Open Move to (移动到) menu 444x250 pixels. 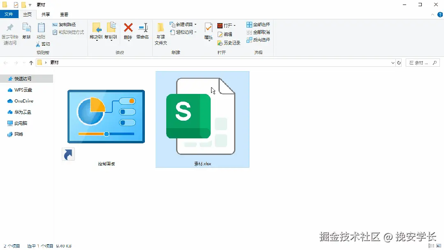pyautogui.click(x=96, y=32)
